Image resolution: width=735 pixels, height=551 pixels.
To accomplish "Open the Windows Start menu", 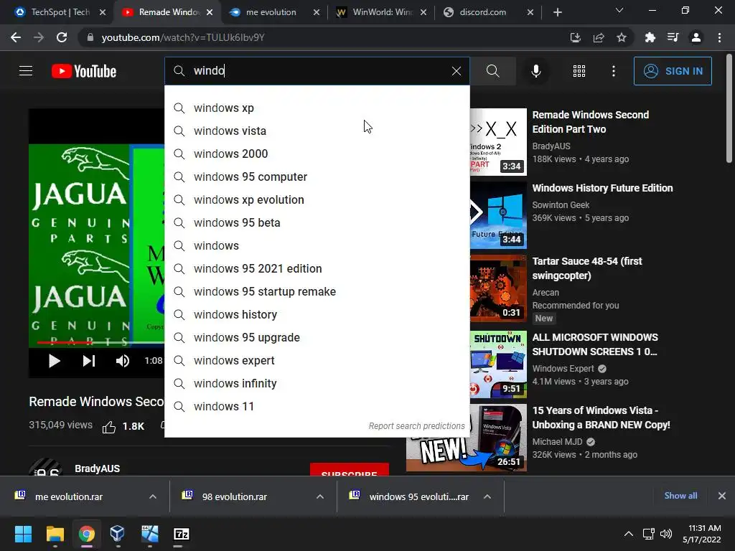I will coord(23,534).
